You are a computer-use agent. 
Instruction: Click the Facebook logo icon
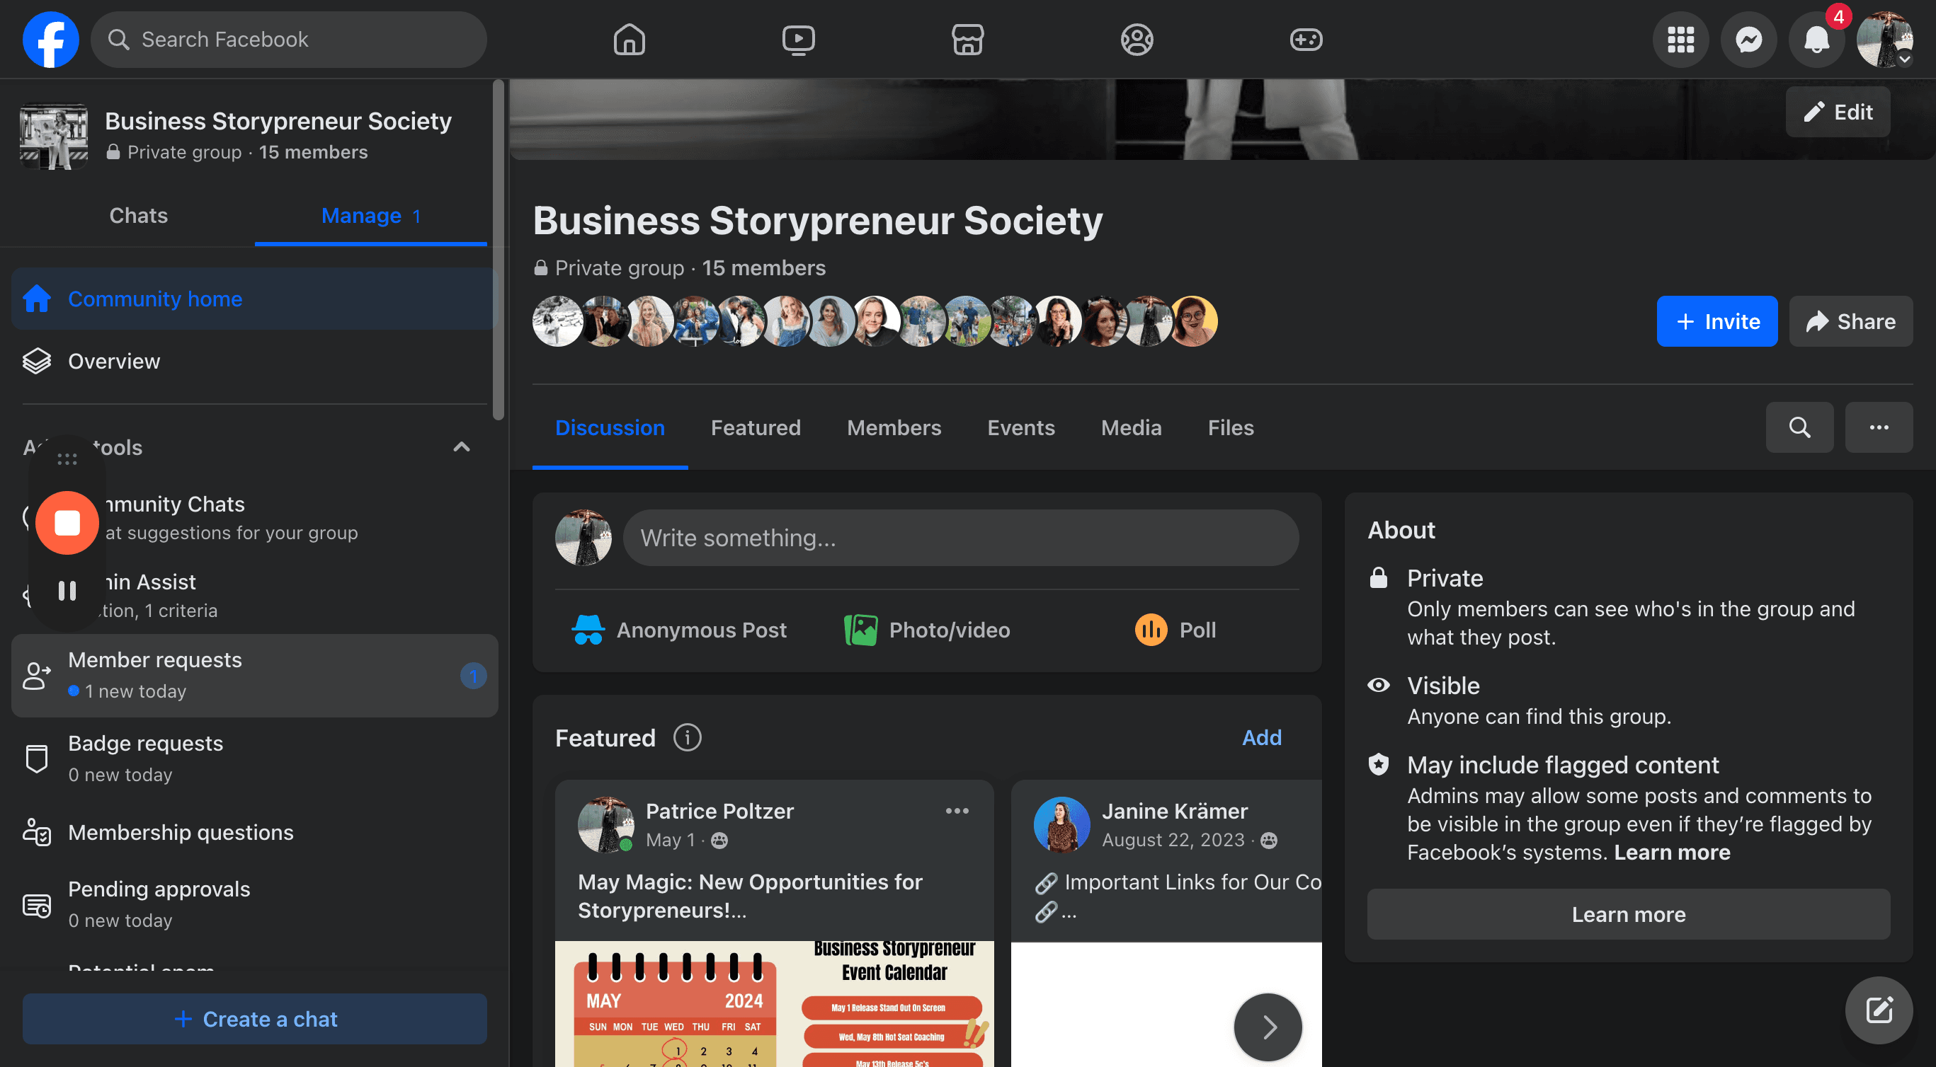click(x=50, y=39)
